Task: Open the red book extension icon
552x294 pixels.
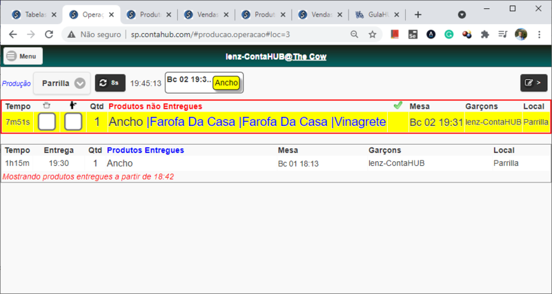Action: [x=395, y=34]
